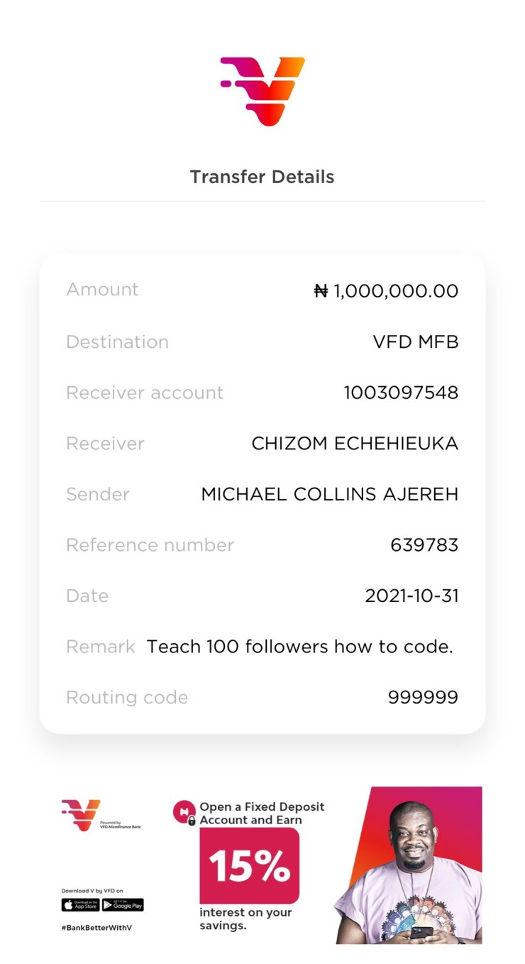The height and width of the screenshot is (964, 525).
Task: Click the sender name MICHAEL COLLINS AJEREH
Action: (330, 495)
